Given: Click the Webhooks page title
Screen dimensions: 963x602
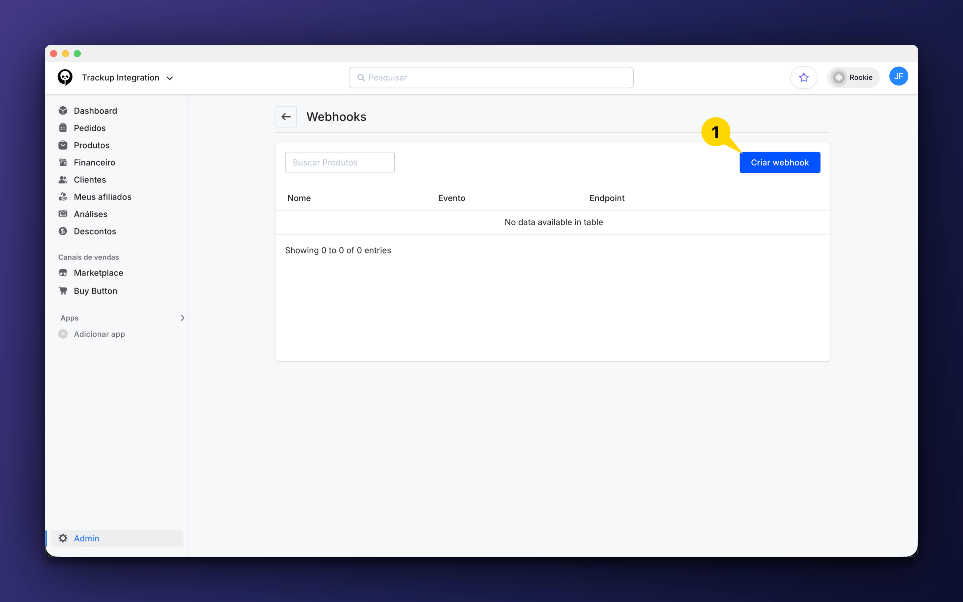Looking at the screenshot, I should point(336,117).
